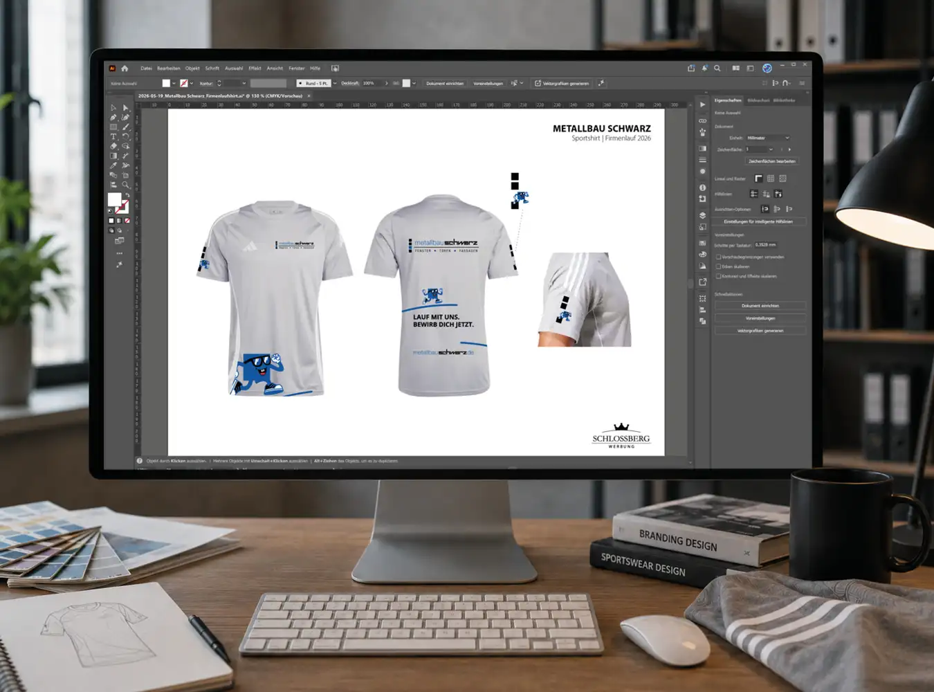This screenshot has width=934, height=692.
Task: Open stroke color dropdown in control bar
Action: tap(192, 83)
